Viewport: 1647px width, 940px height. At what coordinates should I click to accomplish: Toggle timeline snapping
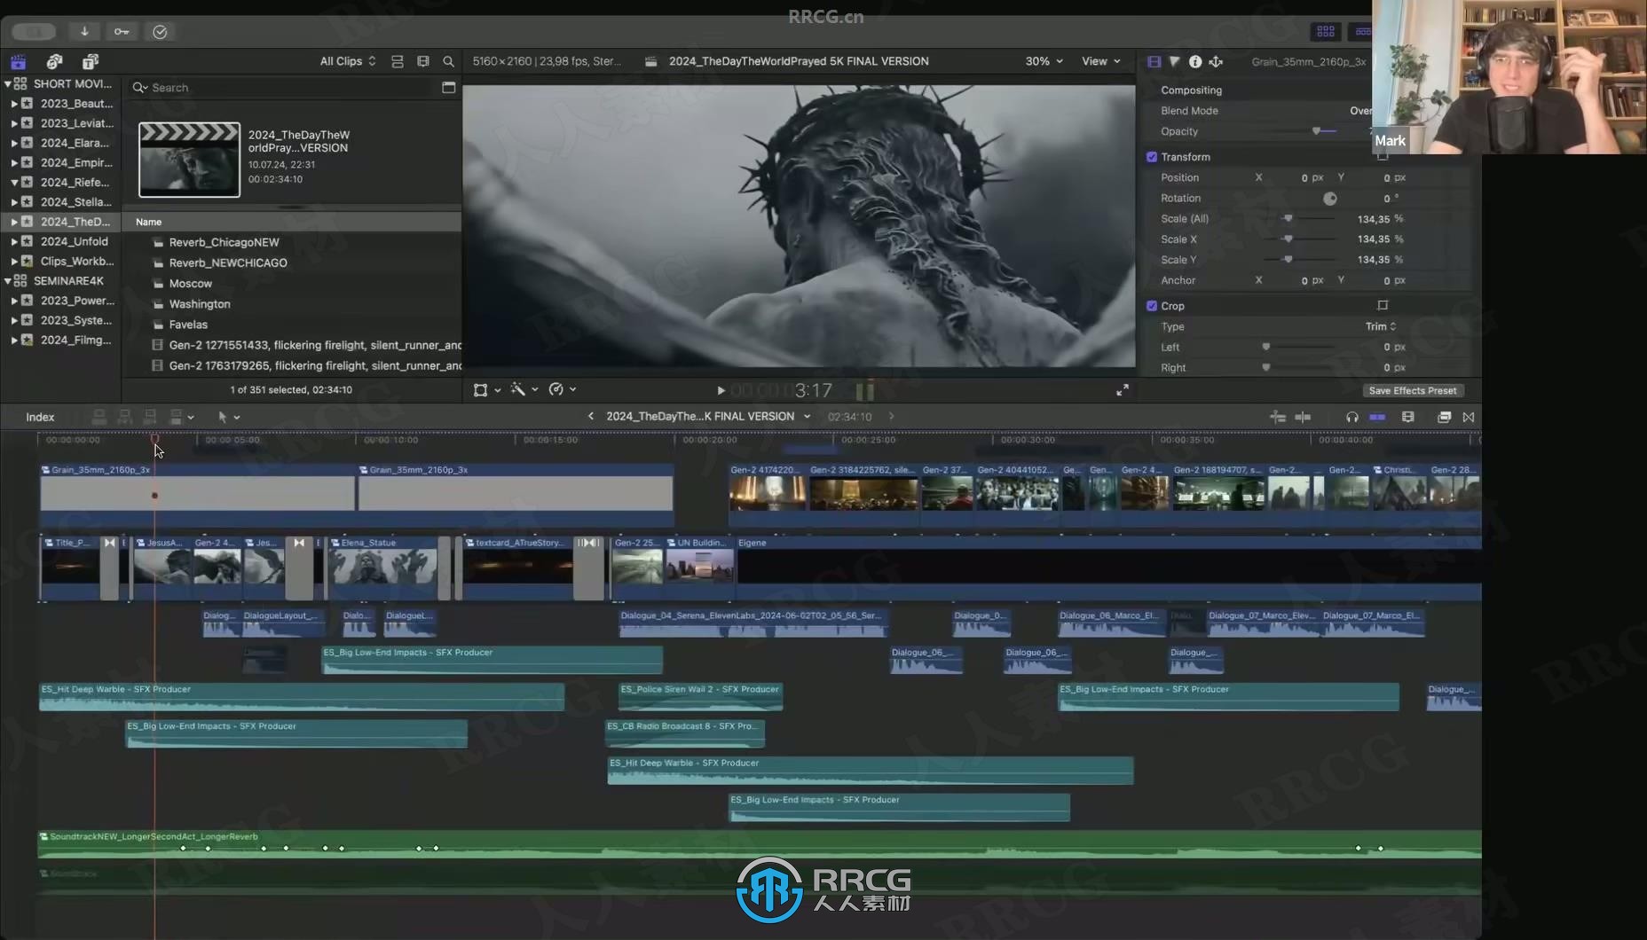[x=1377, y=417]
